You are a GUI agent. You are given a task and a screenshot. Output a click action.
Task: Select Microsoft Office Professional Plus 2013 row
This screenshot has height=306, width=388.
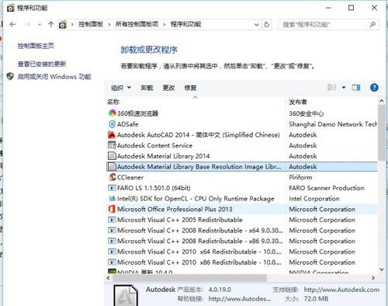(242, 209)
